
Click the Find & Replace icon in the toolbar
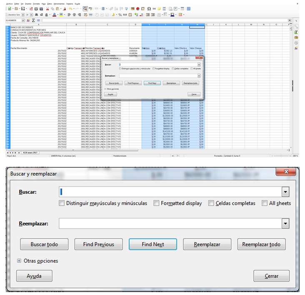point(85,8)
